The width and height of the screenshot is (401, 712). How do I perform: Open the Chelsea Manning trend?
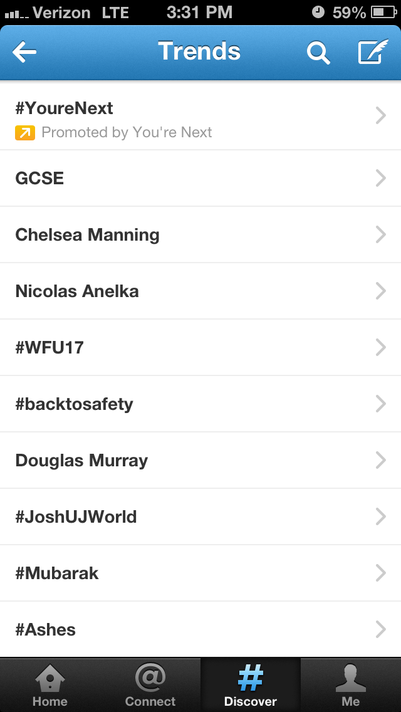pyautogui.click(x=87, y=235)
